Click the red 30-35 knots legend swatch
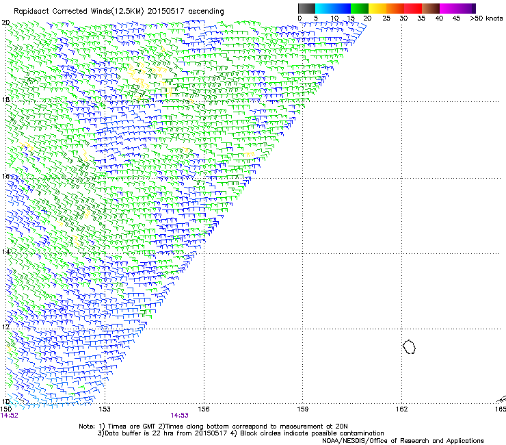This screenshot has width=506, height=445. point(413,8)
